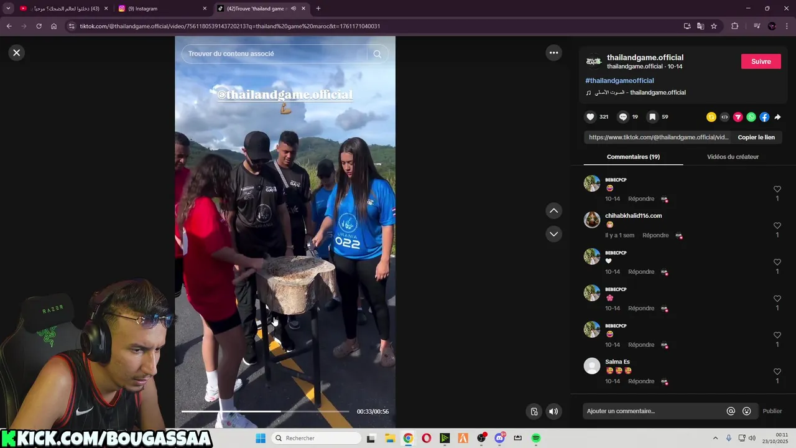Switch to Vidéos du créateur tab
Image resolution: width=796 pixels, height=448 pixels.
coord(733,157)
